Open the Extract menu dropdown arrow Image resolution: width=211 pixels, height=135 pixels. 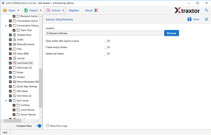63,10
